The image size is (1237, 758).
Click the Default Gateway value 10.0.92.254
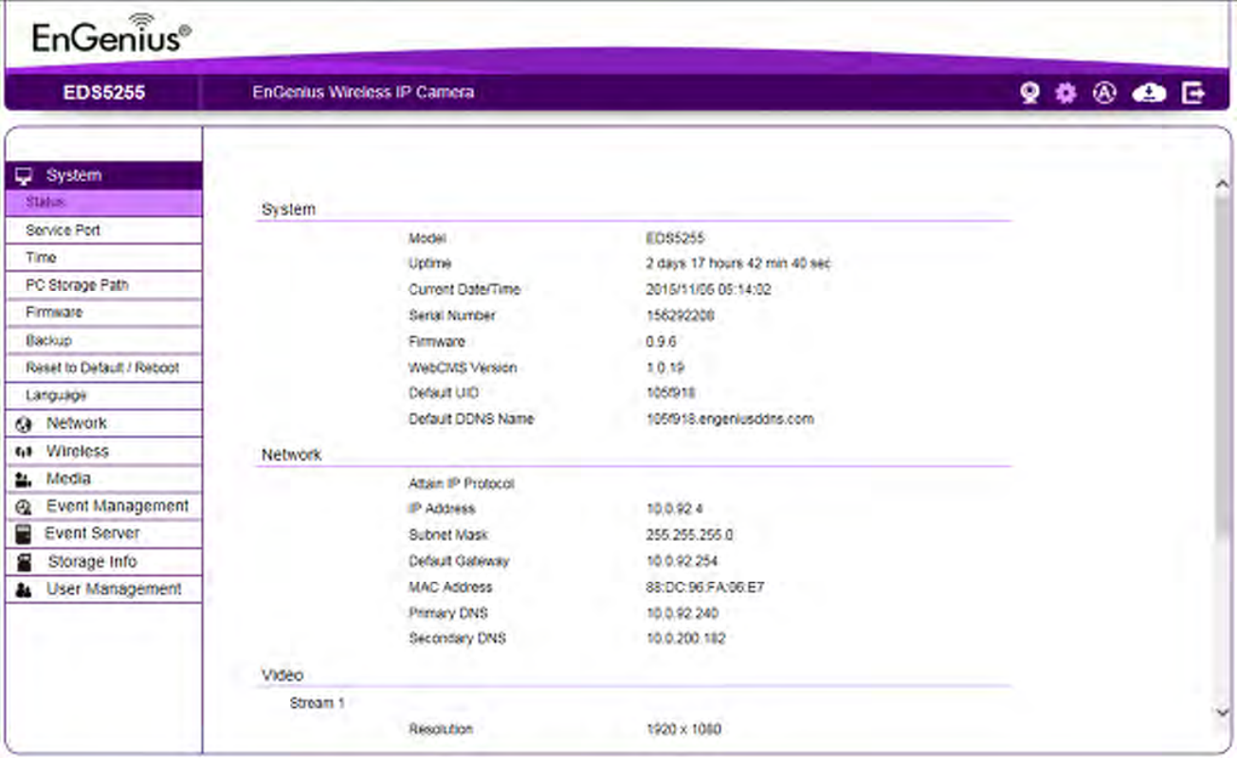682,561
